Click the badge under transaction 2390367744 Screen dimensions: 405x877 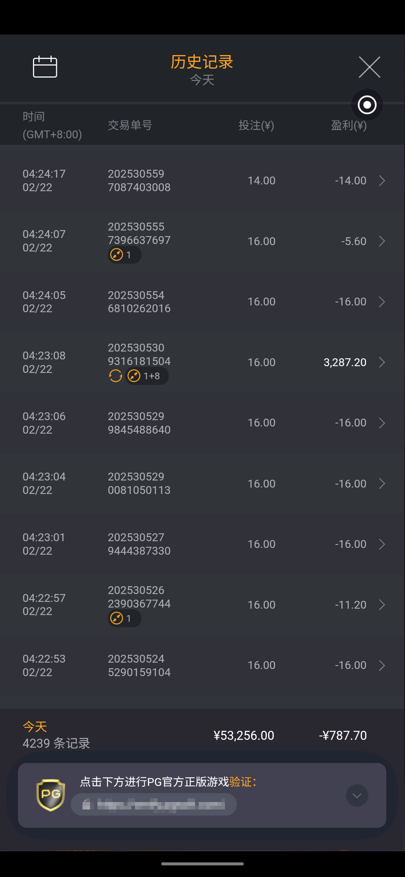pos(124,618)
